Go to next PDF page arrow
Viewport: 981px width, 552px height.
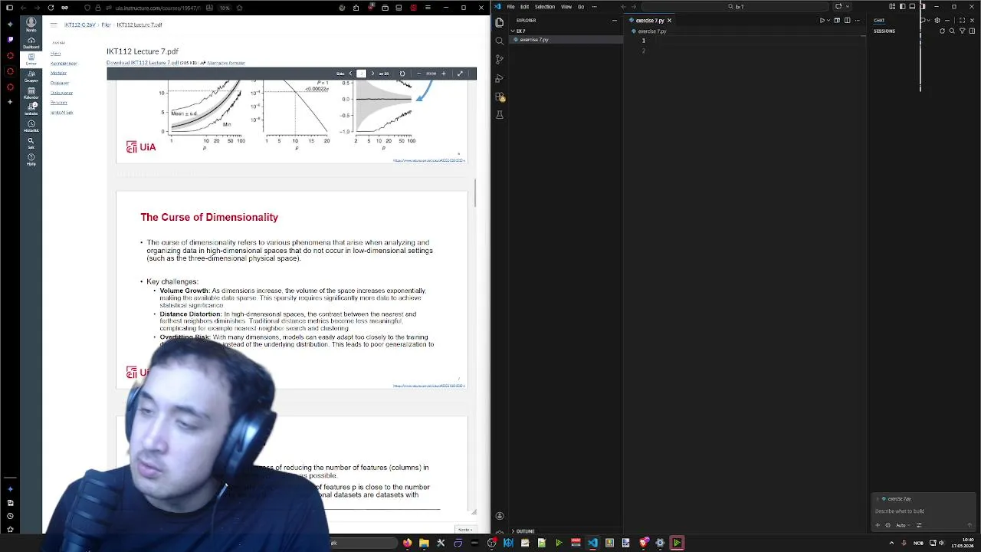pyautogui.click(x=372, y=74)
